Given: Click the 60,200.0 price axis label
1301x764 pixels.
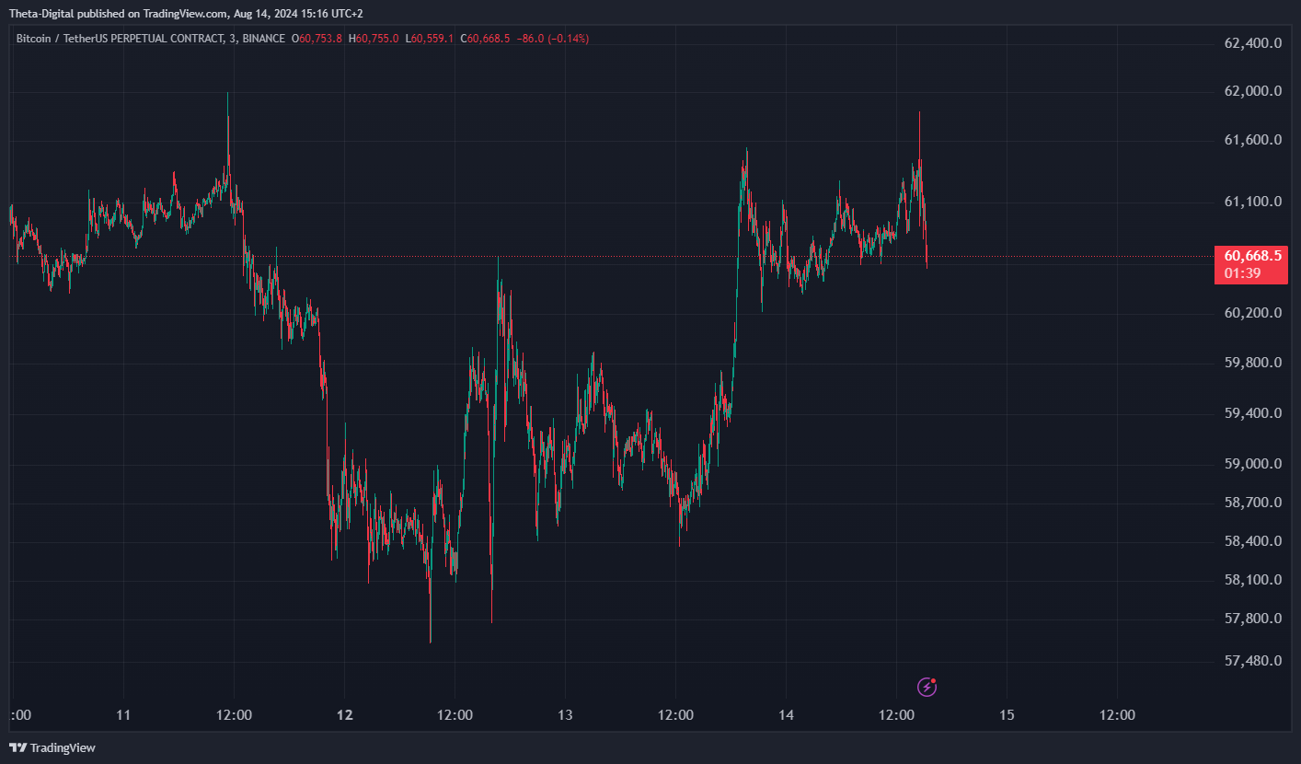Looking at the screenshot, I should click(x=1252, y=313).
